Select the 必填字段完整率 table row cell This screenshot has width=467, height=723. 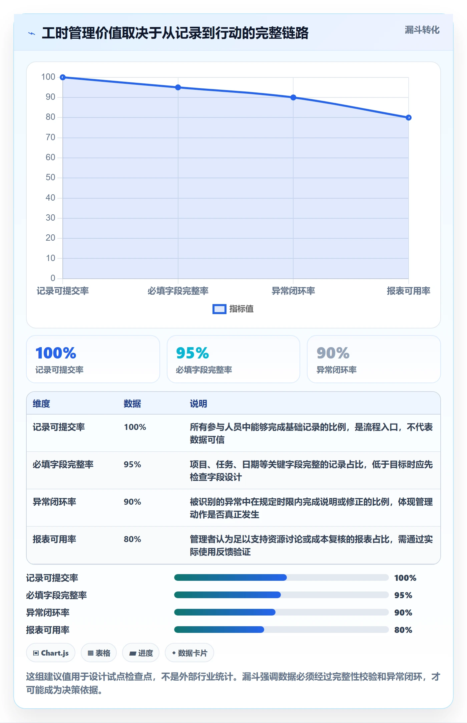click(63, 464)
